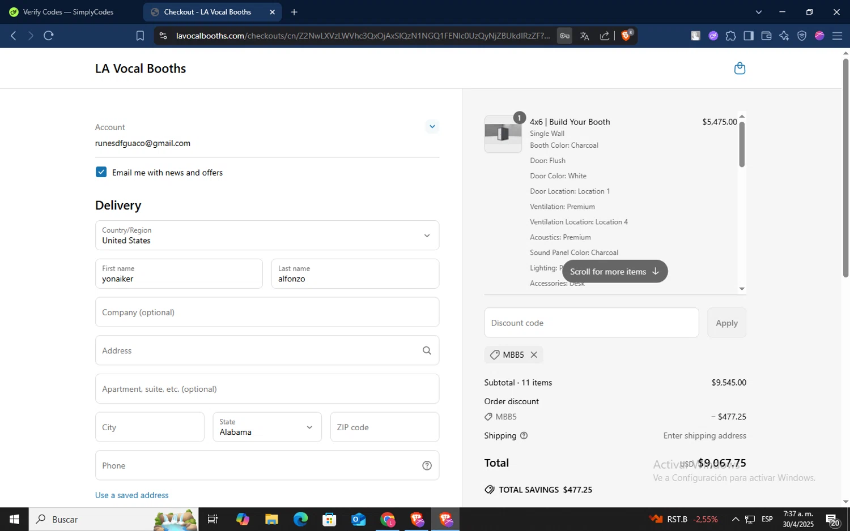Click the order items list scrollbar
This screenshot has width=850, height=531.
pyautogui.click(x=742, y=144)
